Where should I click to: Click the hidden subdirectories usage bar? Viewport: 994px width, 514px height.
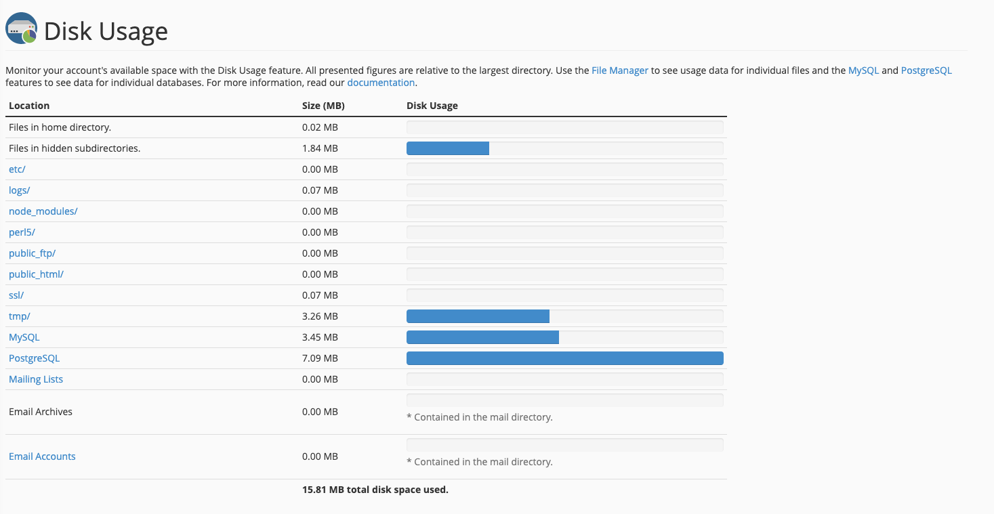[x=565, y=148]
